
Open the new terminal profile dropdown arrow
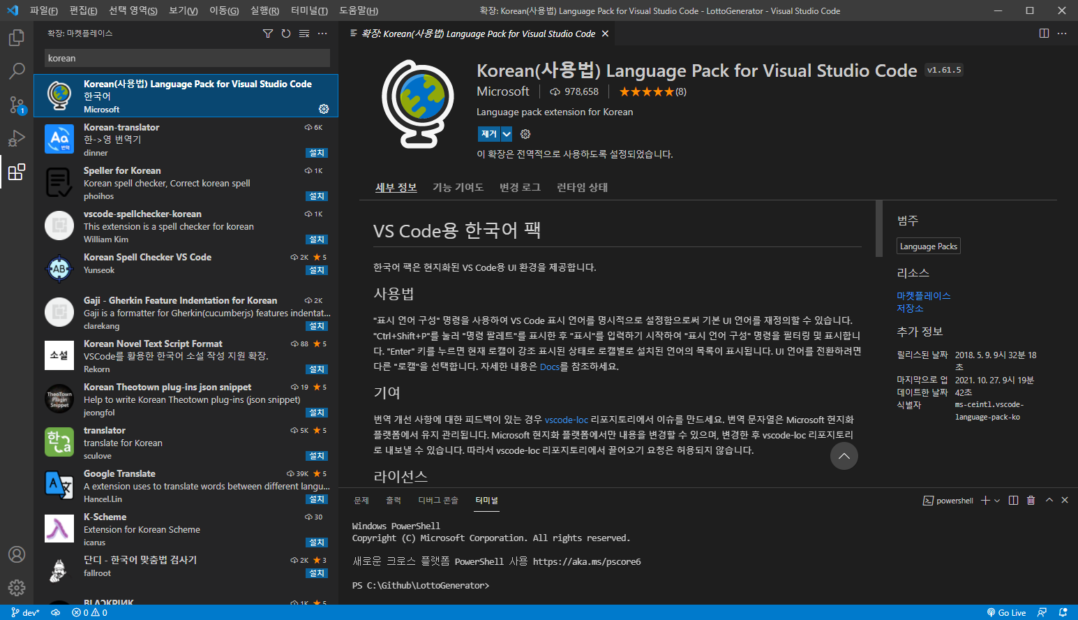[x=997, y=501]
